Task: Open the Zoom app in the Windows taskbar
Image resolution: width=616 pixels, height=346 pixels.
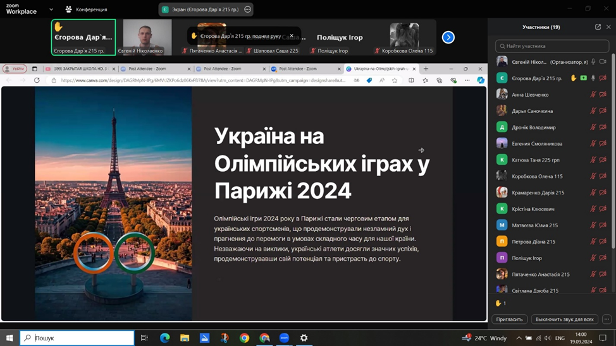Action: click(284, 338)
